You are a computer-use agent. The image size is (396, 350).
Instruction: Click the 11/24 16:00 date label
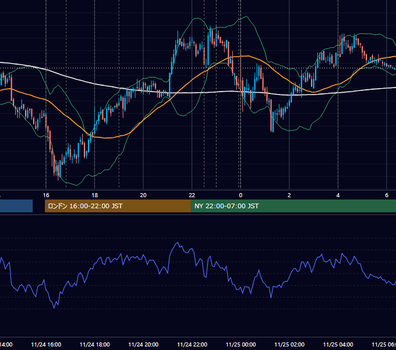tap(46, 344)
